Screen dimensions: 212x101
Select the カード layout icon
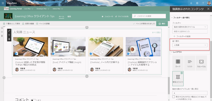178,63
